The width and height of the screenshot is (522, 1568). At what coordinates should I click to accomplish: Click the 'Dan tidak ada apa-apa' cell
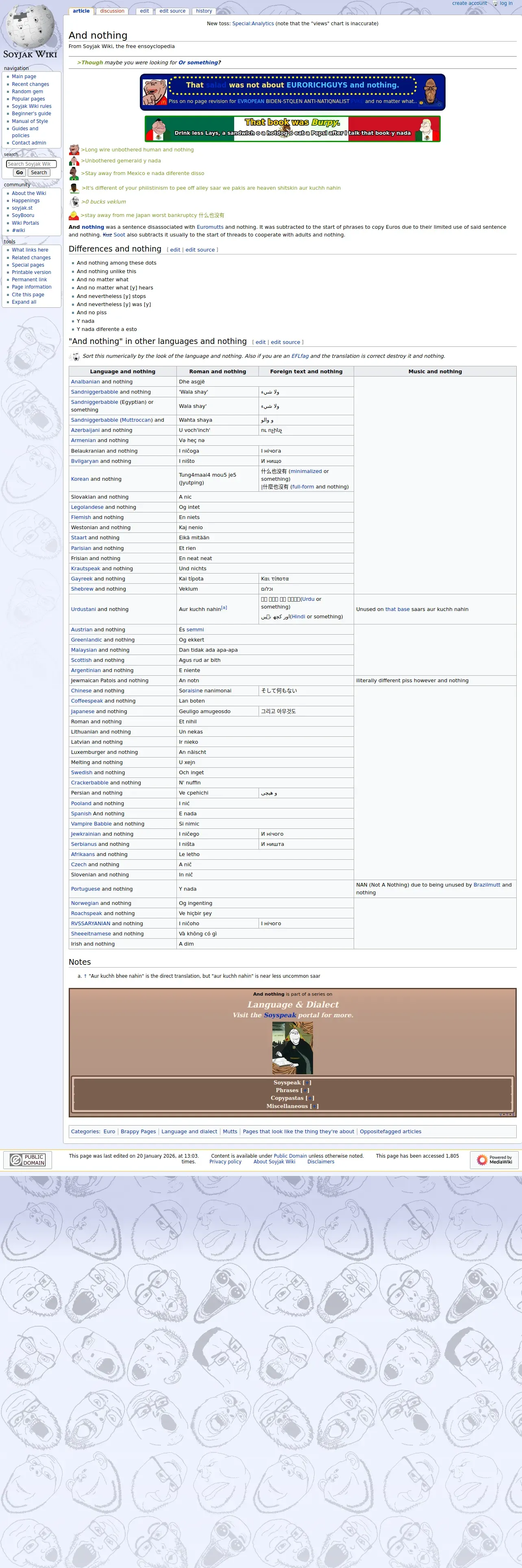pyautogui.click(x=265, y=650)
